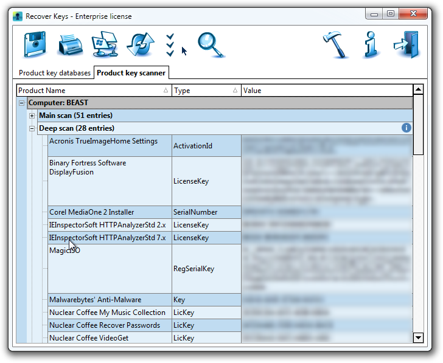The height and width of the screenshot is (363, 443).
Task: Click the Key type cell for Malwarebytes
Action: [206, 300]
